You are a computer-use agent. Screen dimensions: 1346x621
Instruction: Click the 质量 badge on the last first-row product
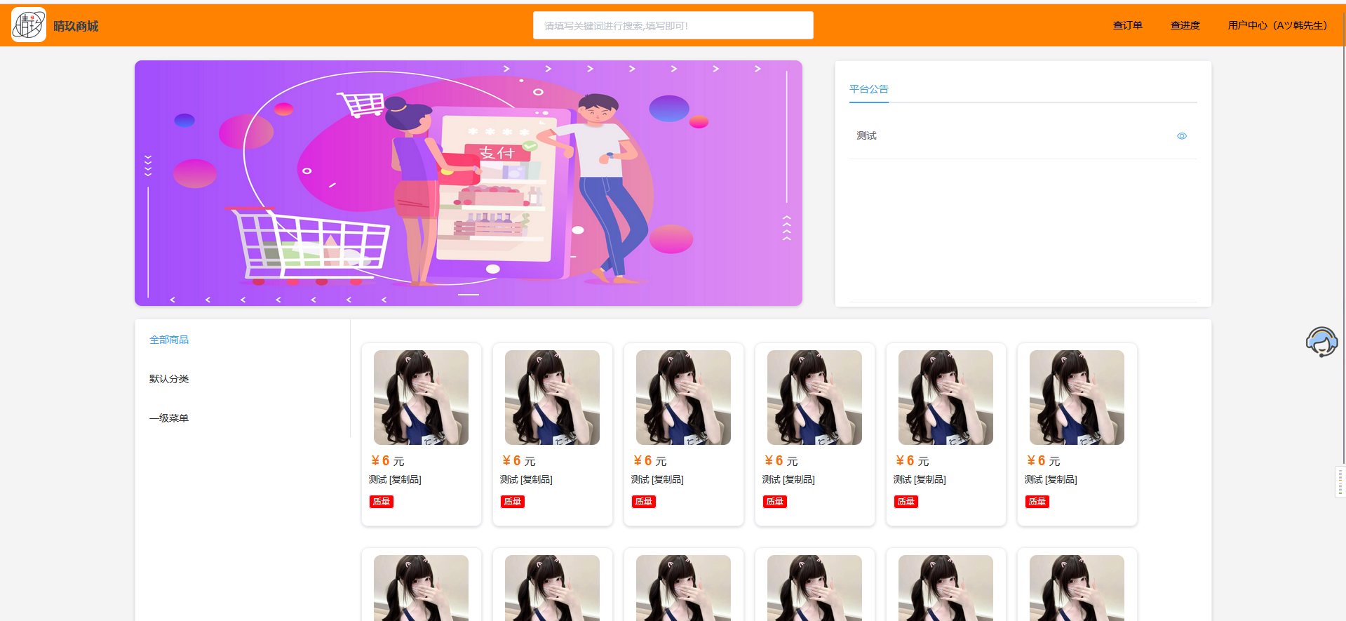[x=1037, y=502]
